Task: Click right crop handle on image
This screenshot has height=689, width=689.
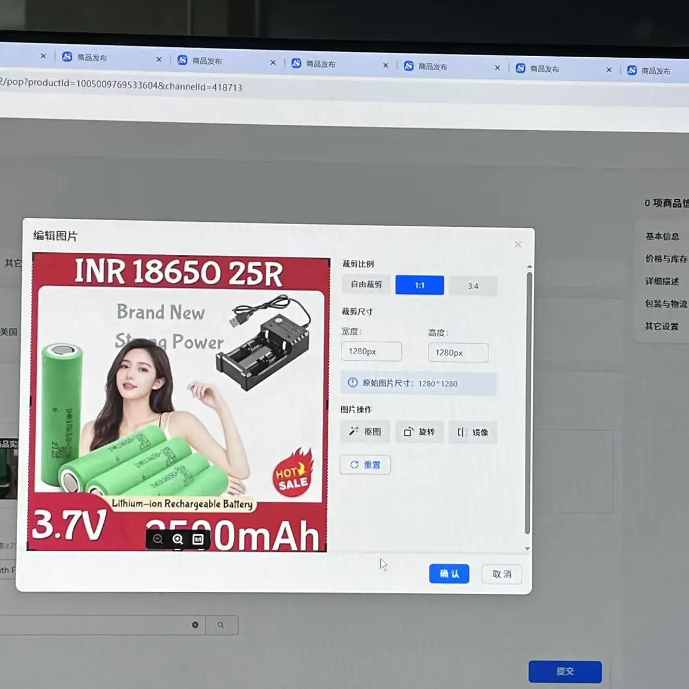Action: pos(327,405)
